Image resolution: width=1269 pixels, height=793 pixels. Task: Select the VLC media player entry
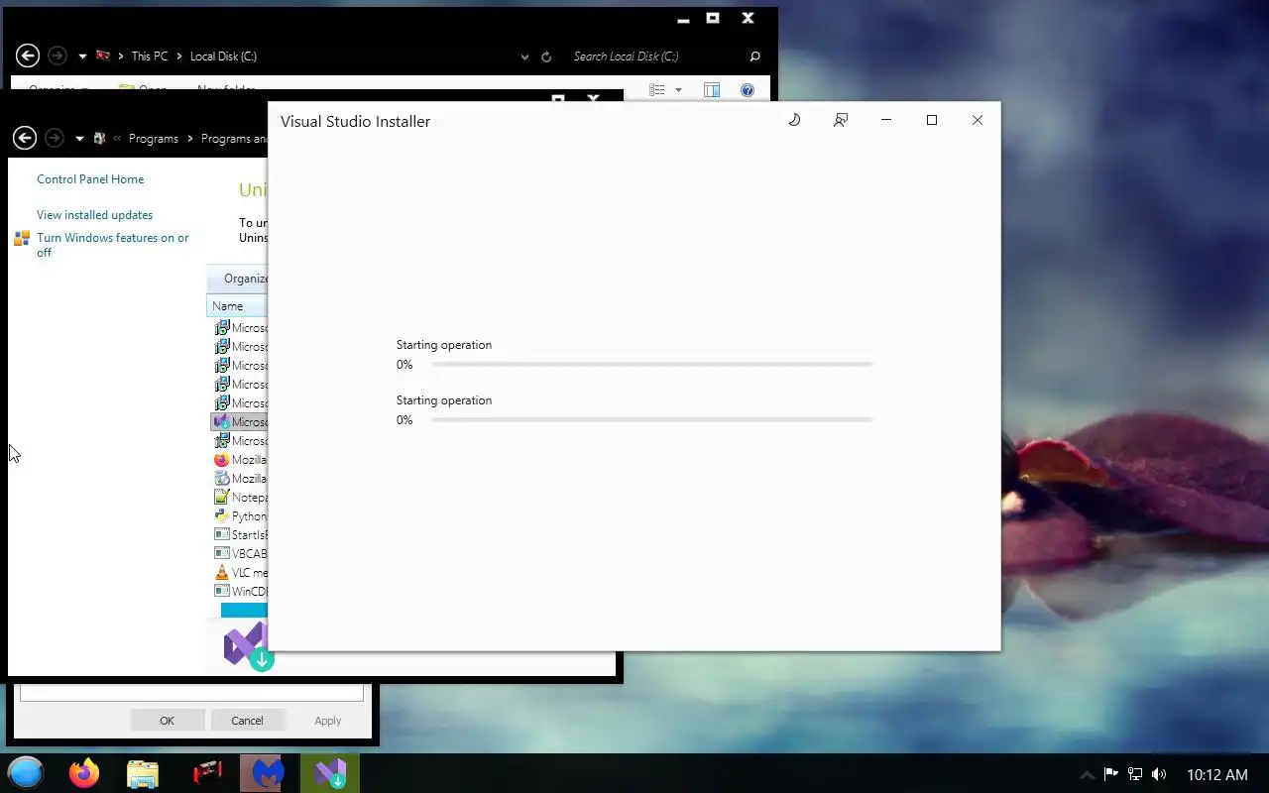click(x=239, y=573)
